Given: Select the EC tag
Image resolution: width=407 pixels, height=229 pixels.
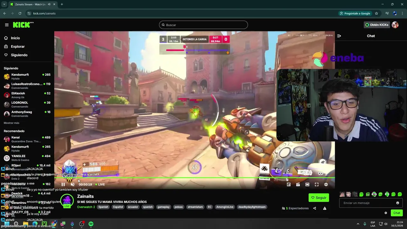Looking at the screenshot, I should point(210,207).
